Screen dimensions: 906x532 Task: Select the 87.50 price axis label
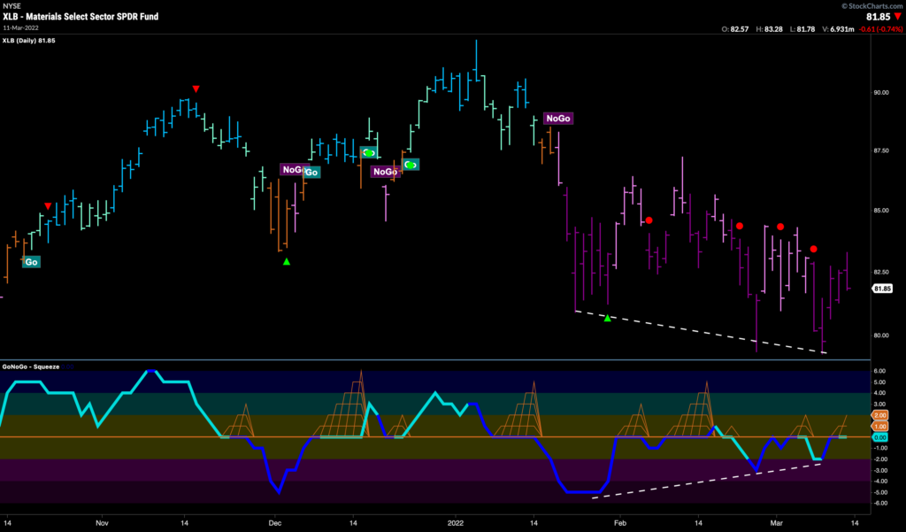tap(882, 151)
